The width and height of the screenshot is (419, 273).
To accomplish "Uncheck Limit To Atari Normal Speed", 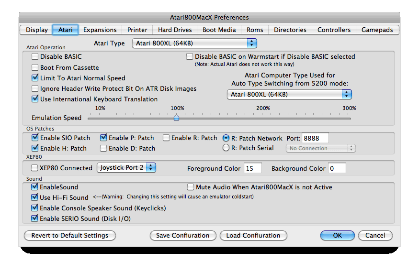I will point(35,78).
